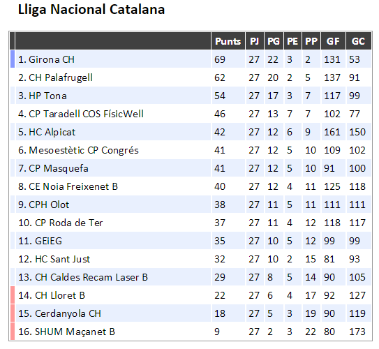Click the red marker beside SHUM Maçanet B
The image size is (379, 349).
pyautogui.click(x=13, y=332)
